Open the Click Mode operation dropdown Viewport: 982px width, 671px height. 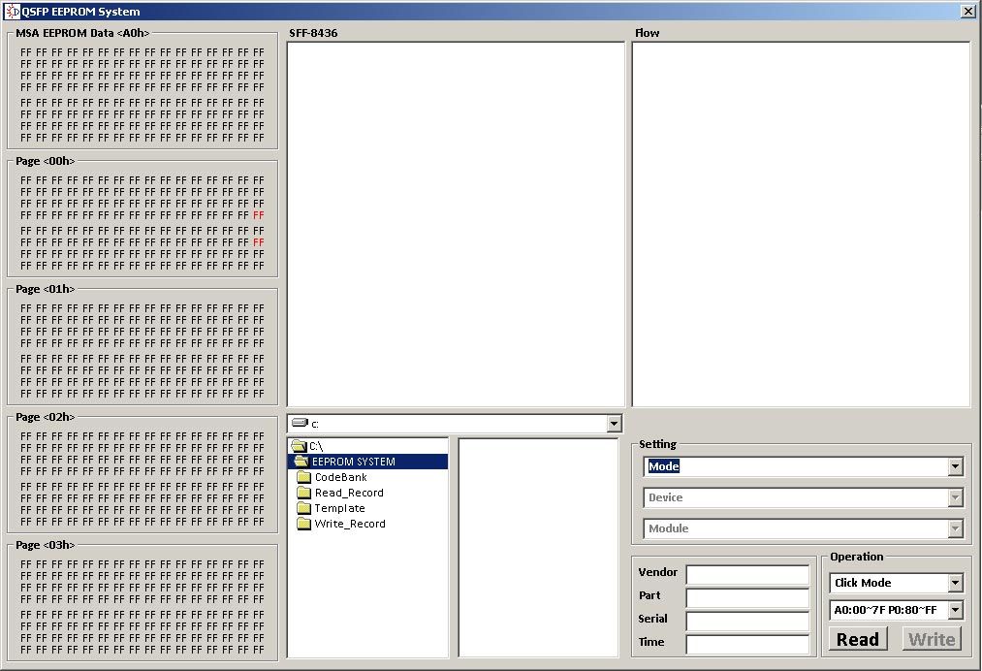pos(954,583)
